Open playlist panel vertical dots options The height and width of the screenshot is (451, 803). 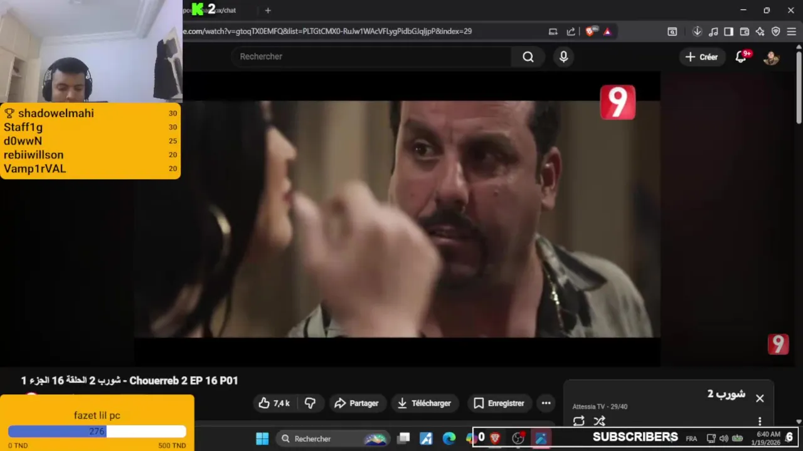click(x=760, y=422)
